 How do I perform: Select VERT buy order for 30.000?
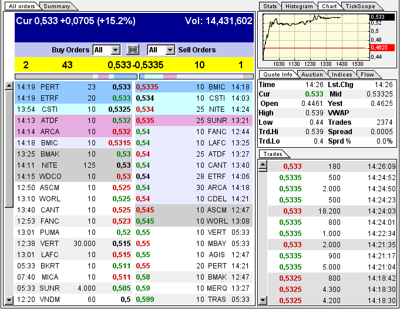(73, 243)
